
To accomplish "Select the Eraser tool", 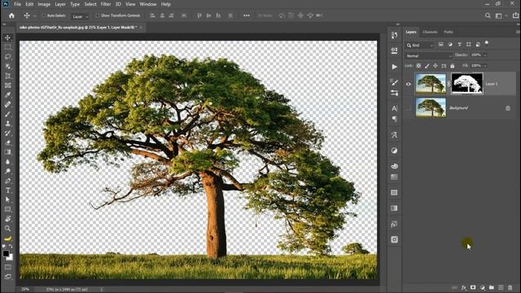I will pos(7,142).
